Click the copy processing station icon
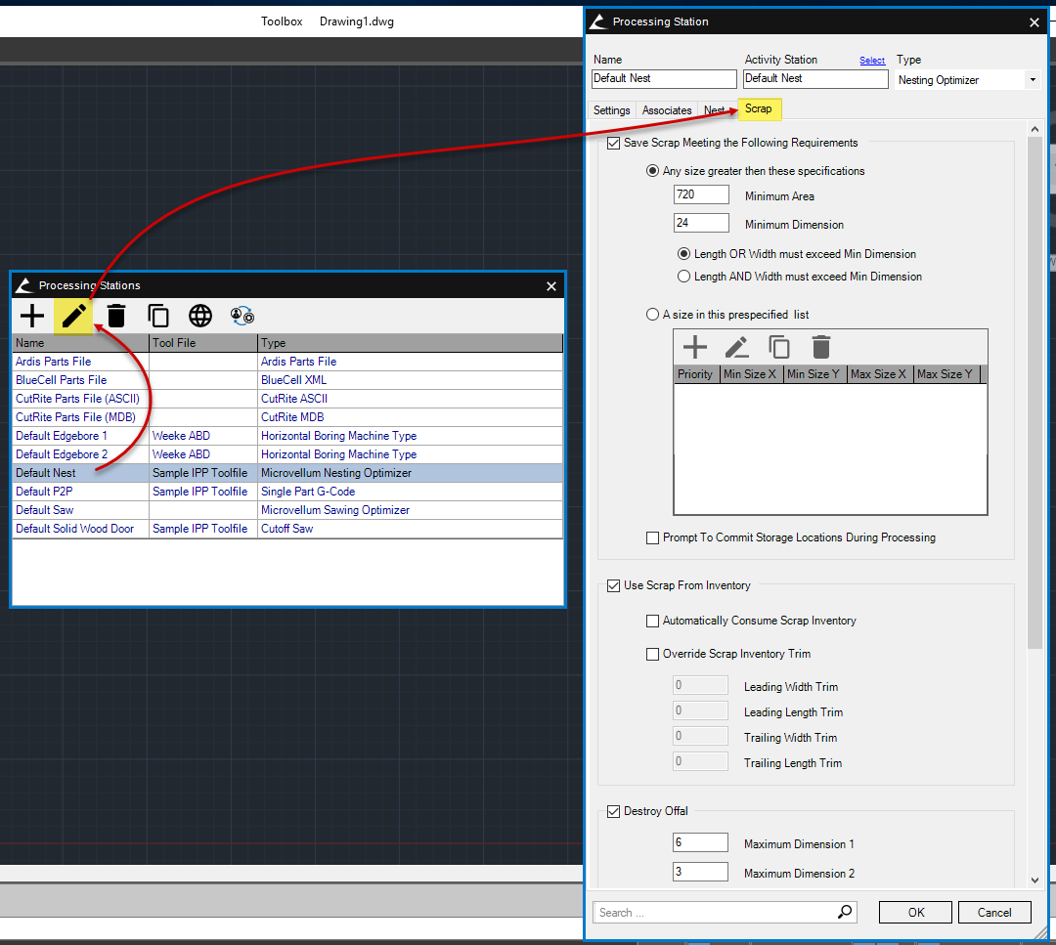1056x945 pixels. [158, 315]
